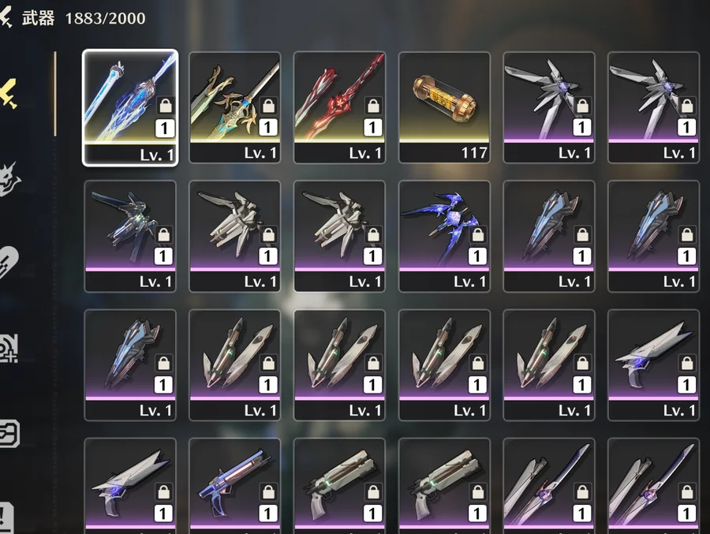Open the gear-plus sidebar category icon
The image size is (710, 534).
9,348
